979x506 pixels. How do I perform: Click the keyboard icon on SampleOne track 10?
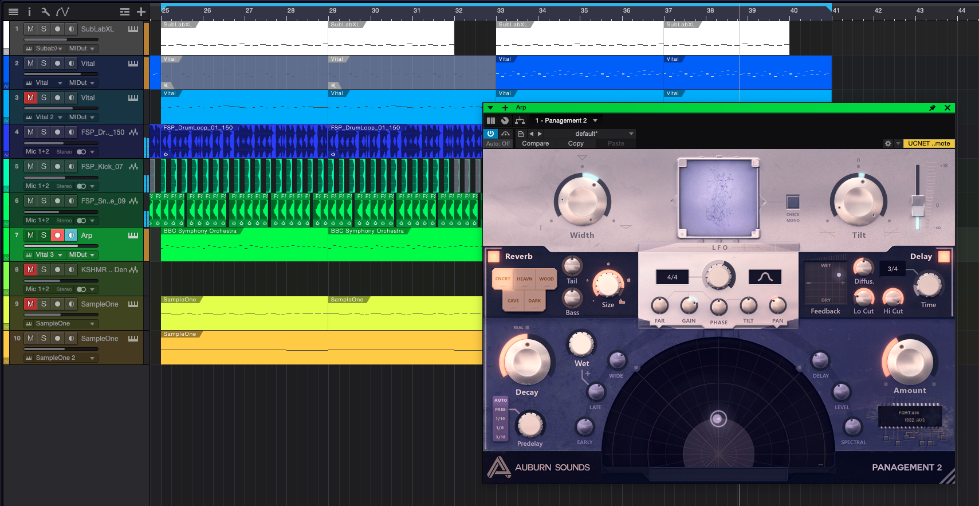coord(133,339)
